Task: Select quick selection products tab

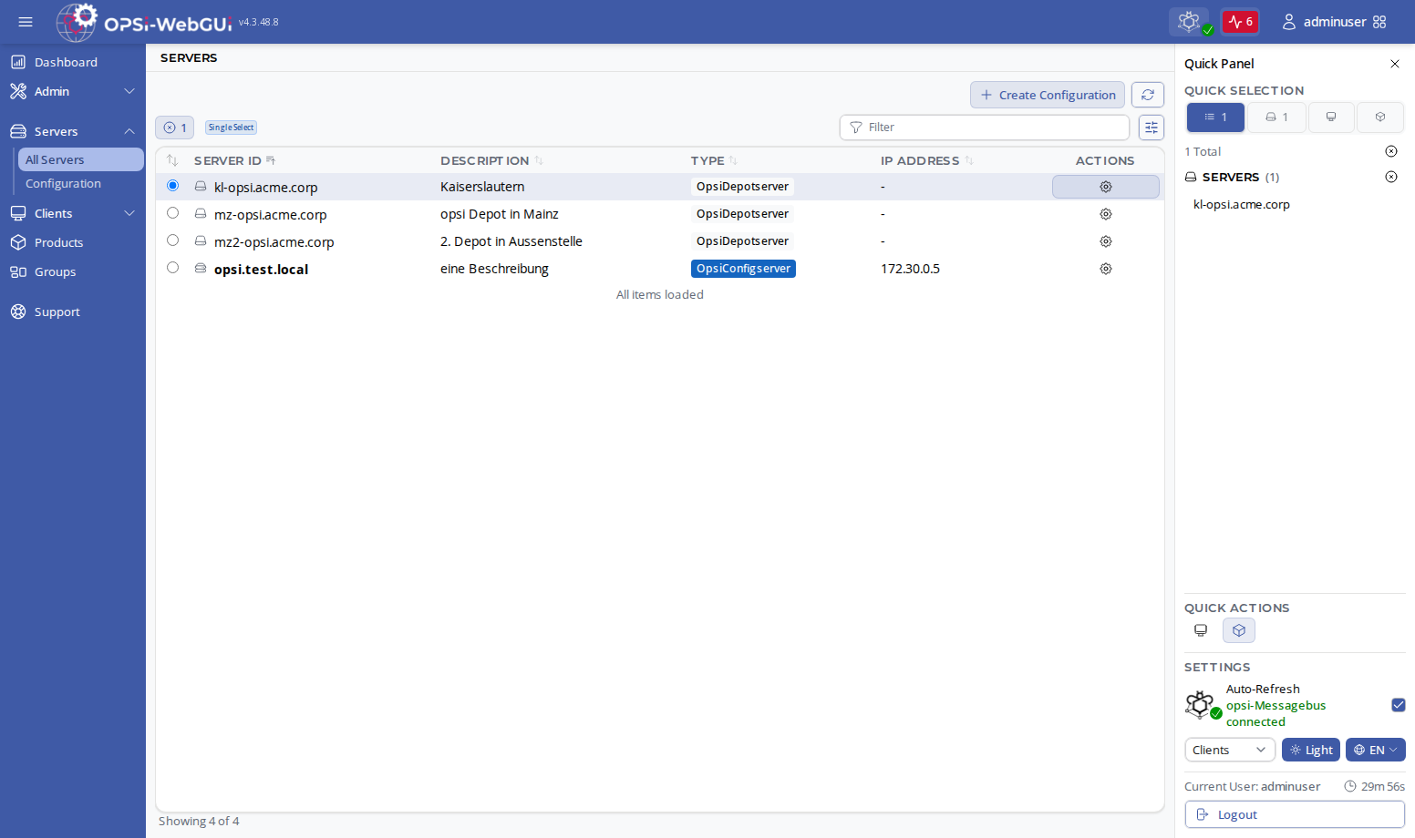Action: coord(1380,118)
